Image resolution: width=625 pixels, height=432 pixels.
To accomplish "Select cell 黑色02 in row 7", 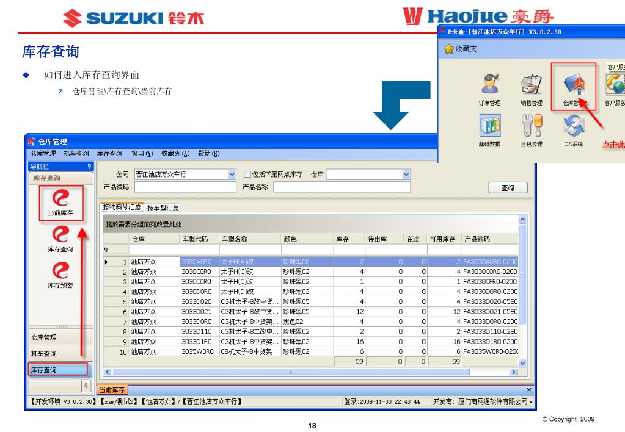I will coord(307,322).
